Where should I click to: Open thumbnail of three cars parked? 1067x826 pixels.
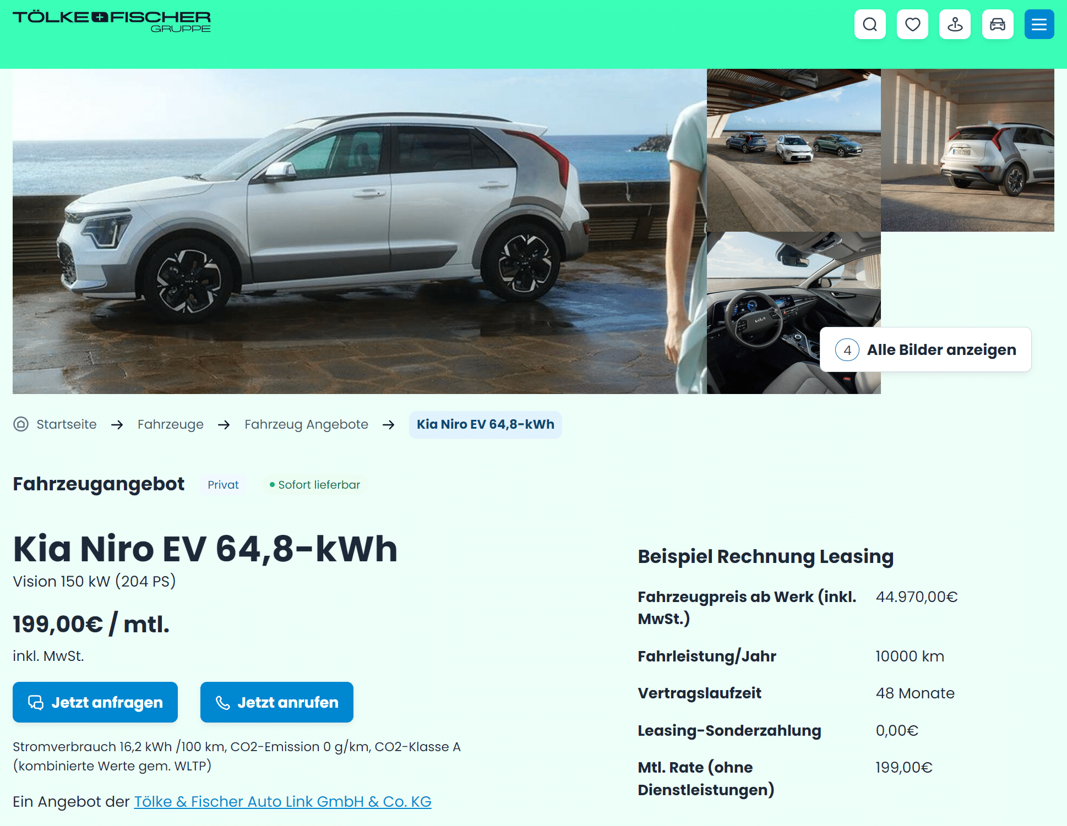794,150
